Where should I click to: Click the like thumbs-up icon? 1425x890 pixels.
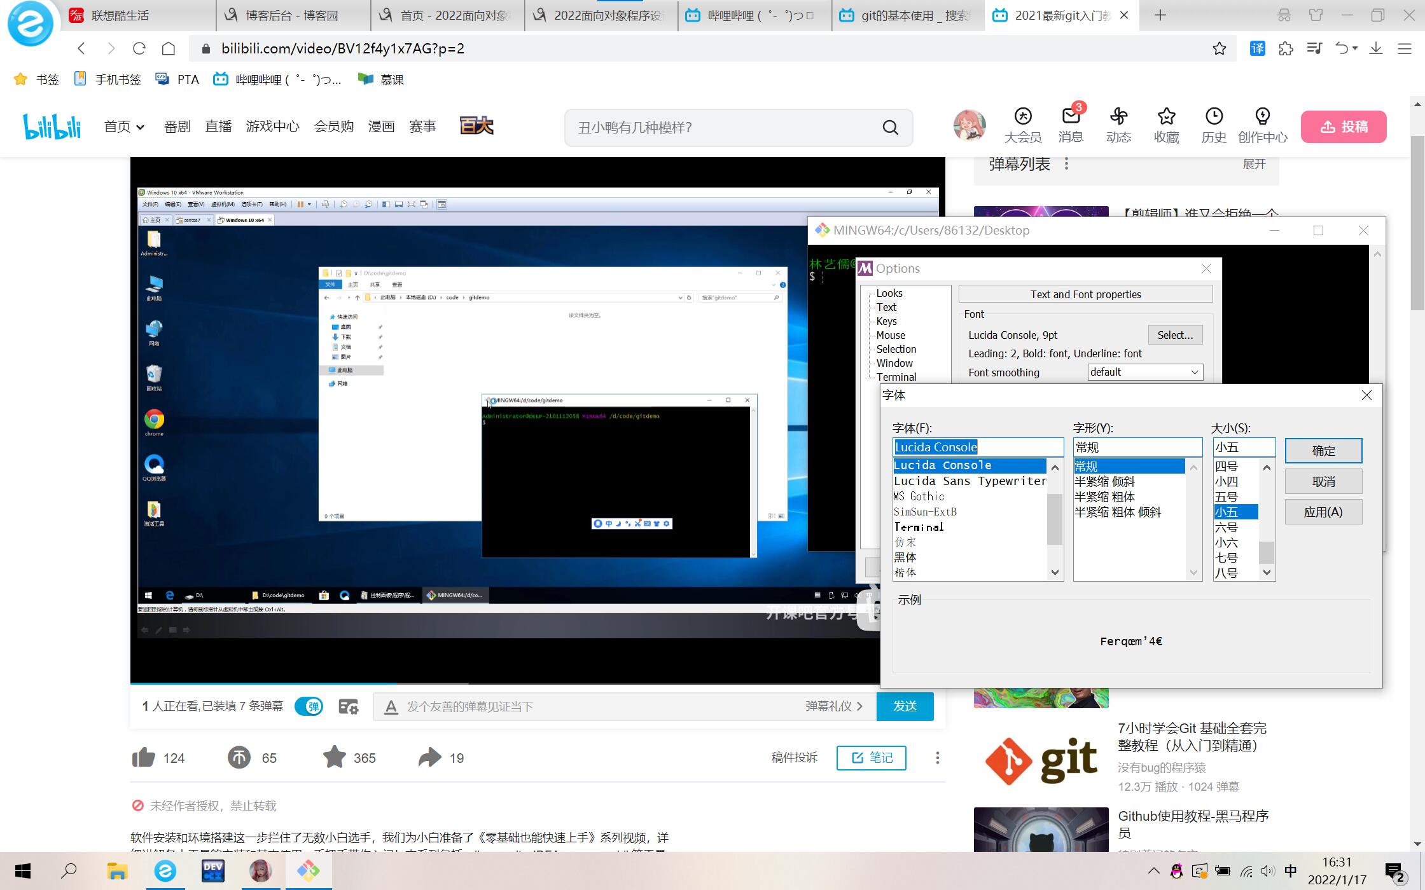tap(144, 757)
